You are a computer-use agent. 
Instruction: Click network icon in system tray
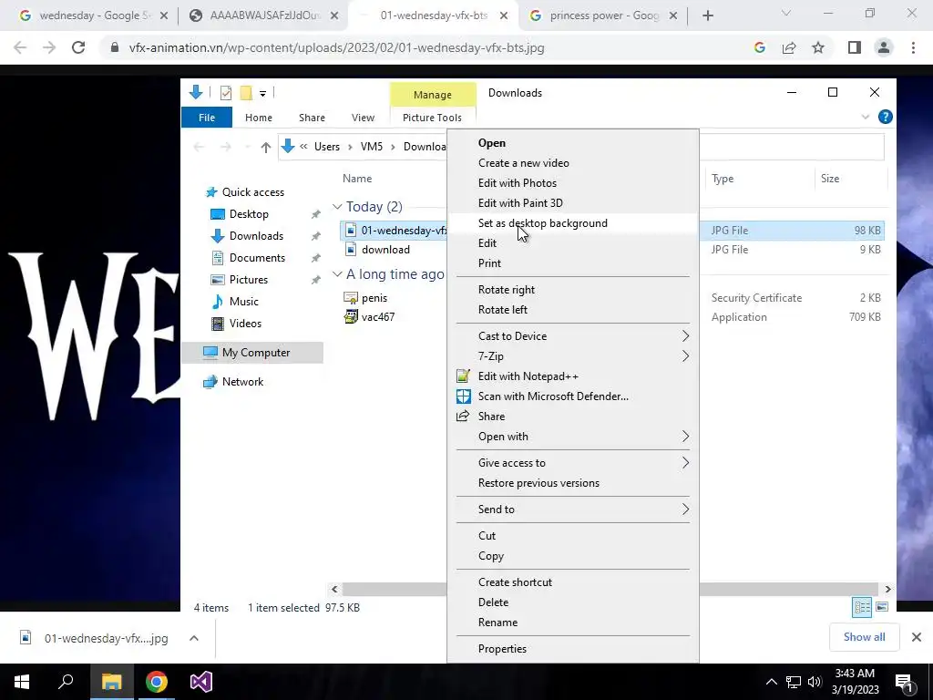[x=794, y=682]
